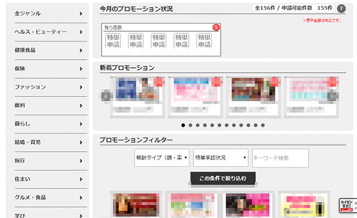357x218 pixels.
Task: Open the 特単承認状況 dropdown
Action: click(221, 158)
